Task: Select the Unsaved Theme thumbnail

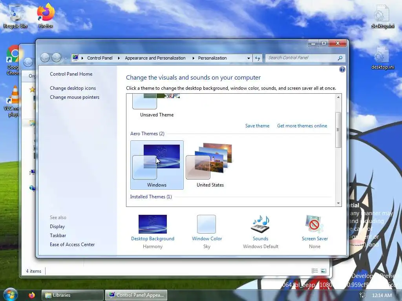Action: pyautogui.click(x=157, y=106)
